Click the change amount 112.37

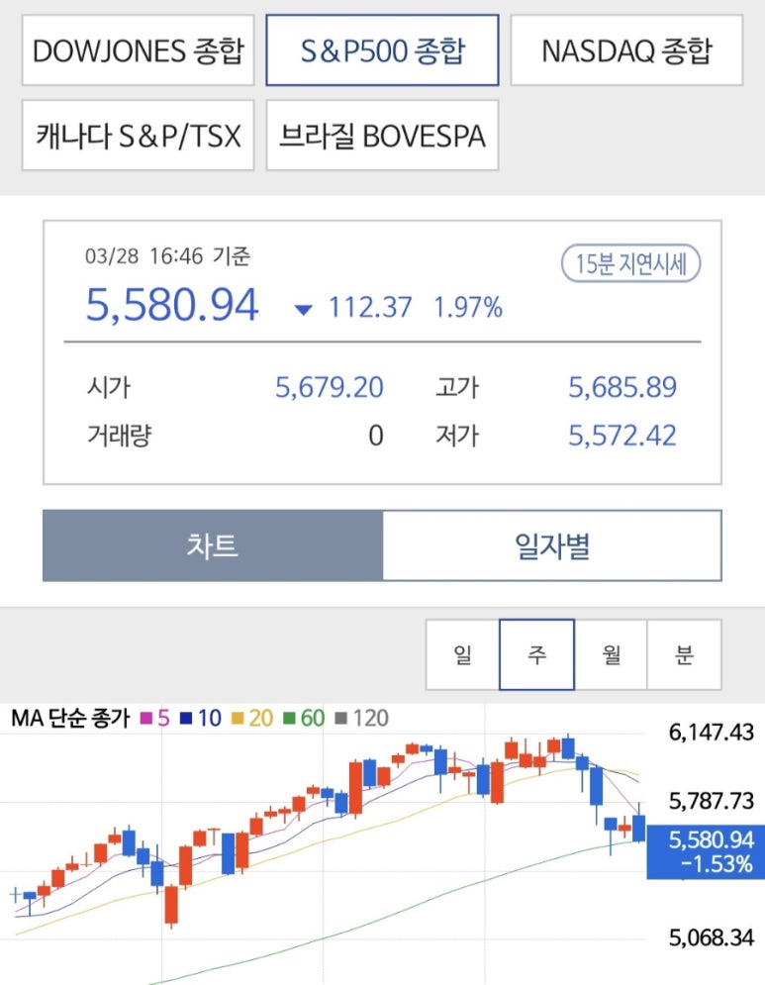coord(370,308)
